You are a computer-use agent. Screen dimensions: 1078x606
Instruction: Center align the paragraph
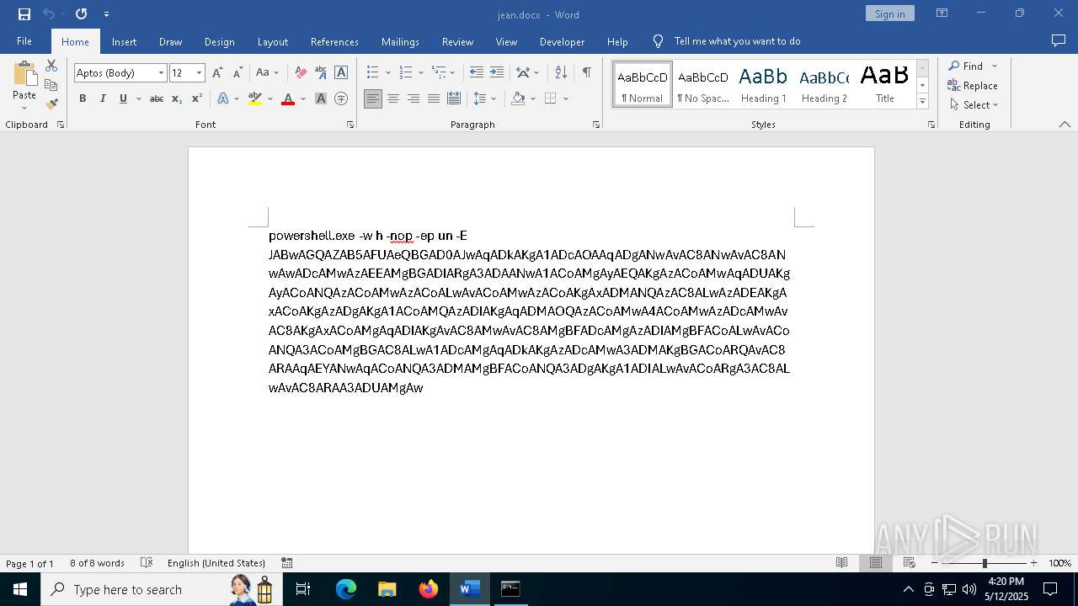393,99
